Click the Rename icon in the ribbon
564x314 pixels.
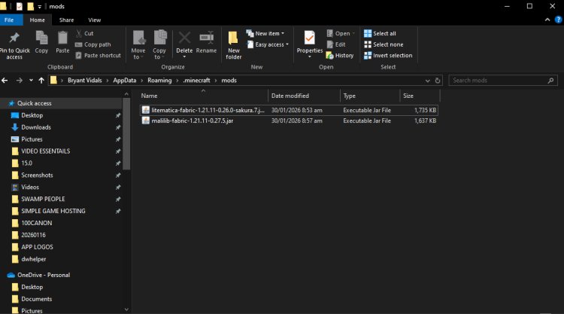[206, 38]
